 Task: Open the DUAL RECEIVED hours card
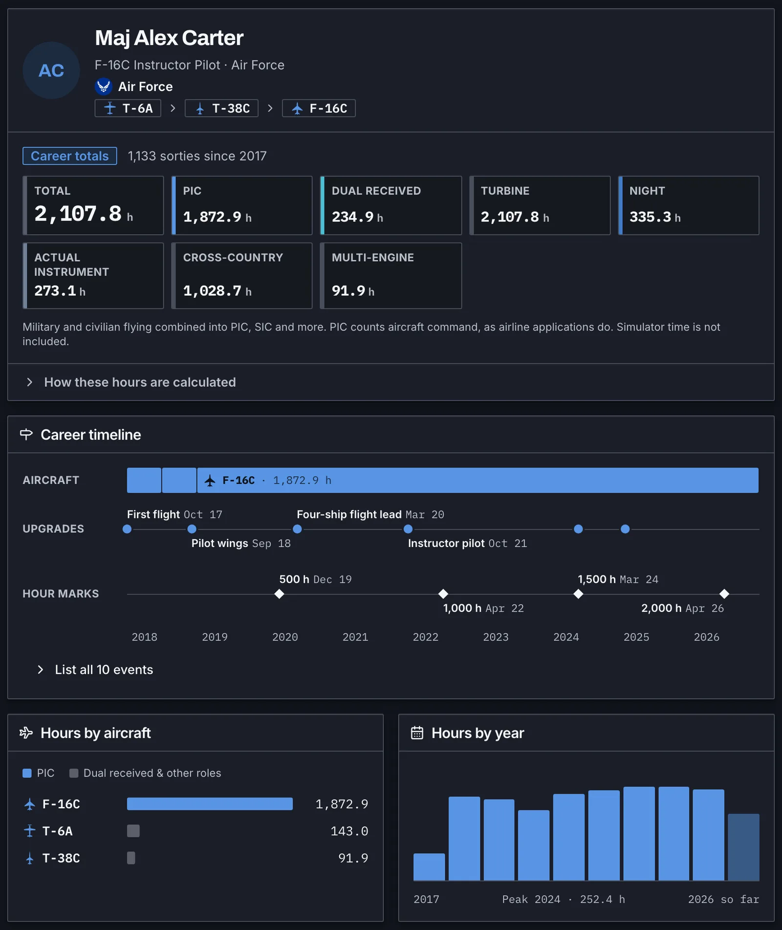(391, 205)
